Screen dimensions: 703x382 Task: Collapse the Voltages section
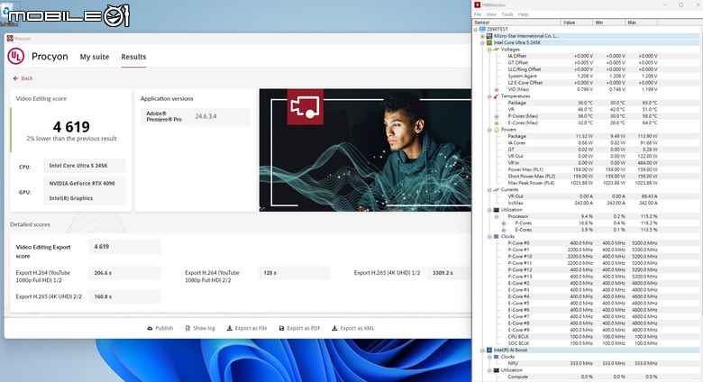click(489, 50)
